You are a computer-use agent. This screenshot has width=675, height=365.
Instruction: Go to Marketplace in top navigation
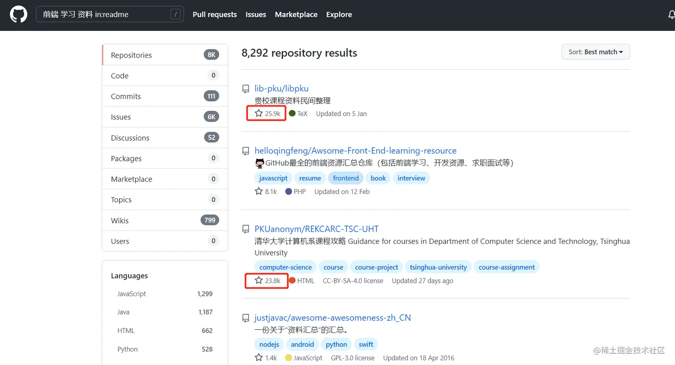tap(296, 14)
